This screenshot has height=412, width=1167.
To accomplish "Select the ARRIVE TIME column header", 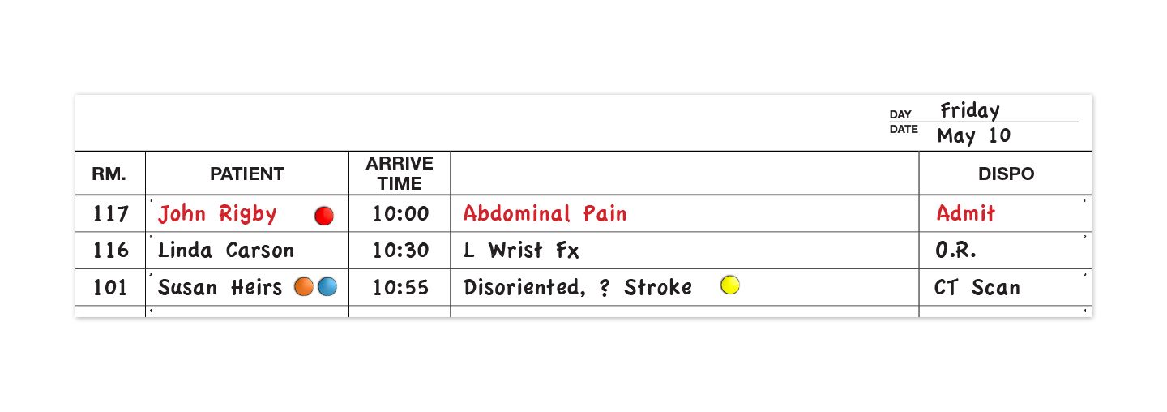I will click(x=400, y=174).
